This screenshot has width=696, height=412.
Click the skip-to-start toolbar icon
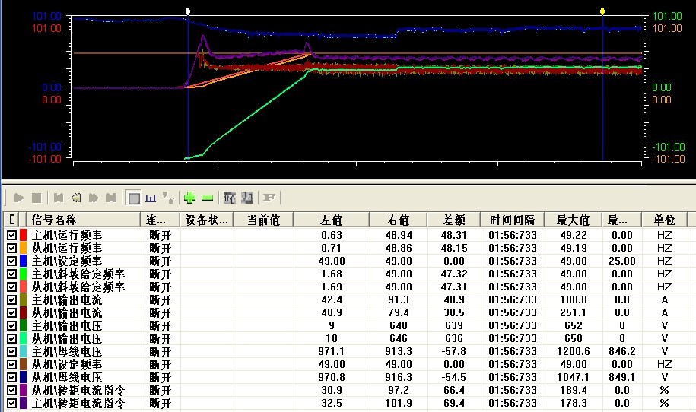point(58,198)
